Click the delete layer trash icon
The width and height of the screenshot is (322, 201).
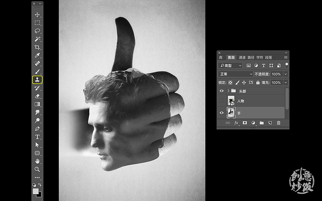point(279,123)
